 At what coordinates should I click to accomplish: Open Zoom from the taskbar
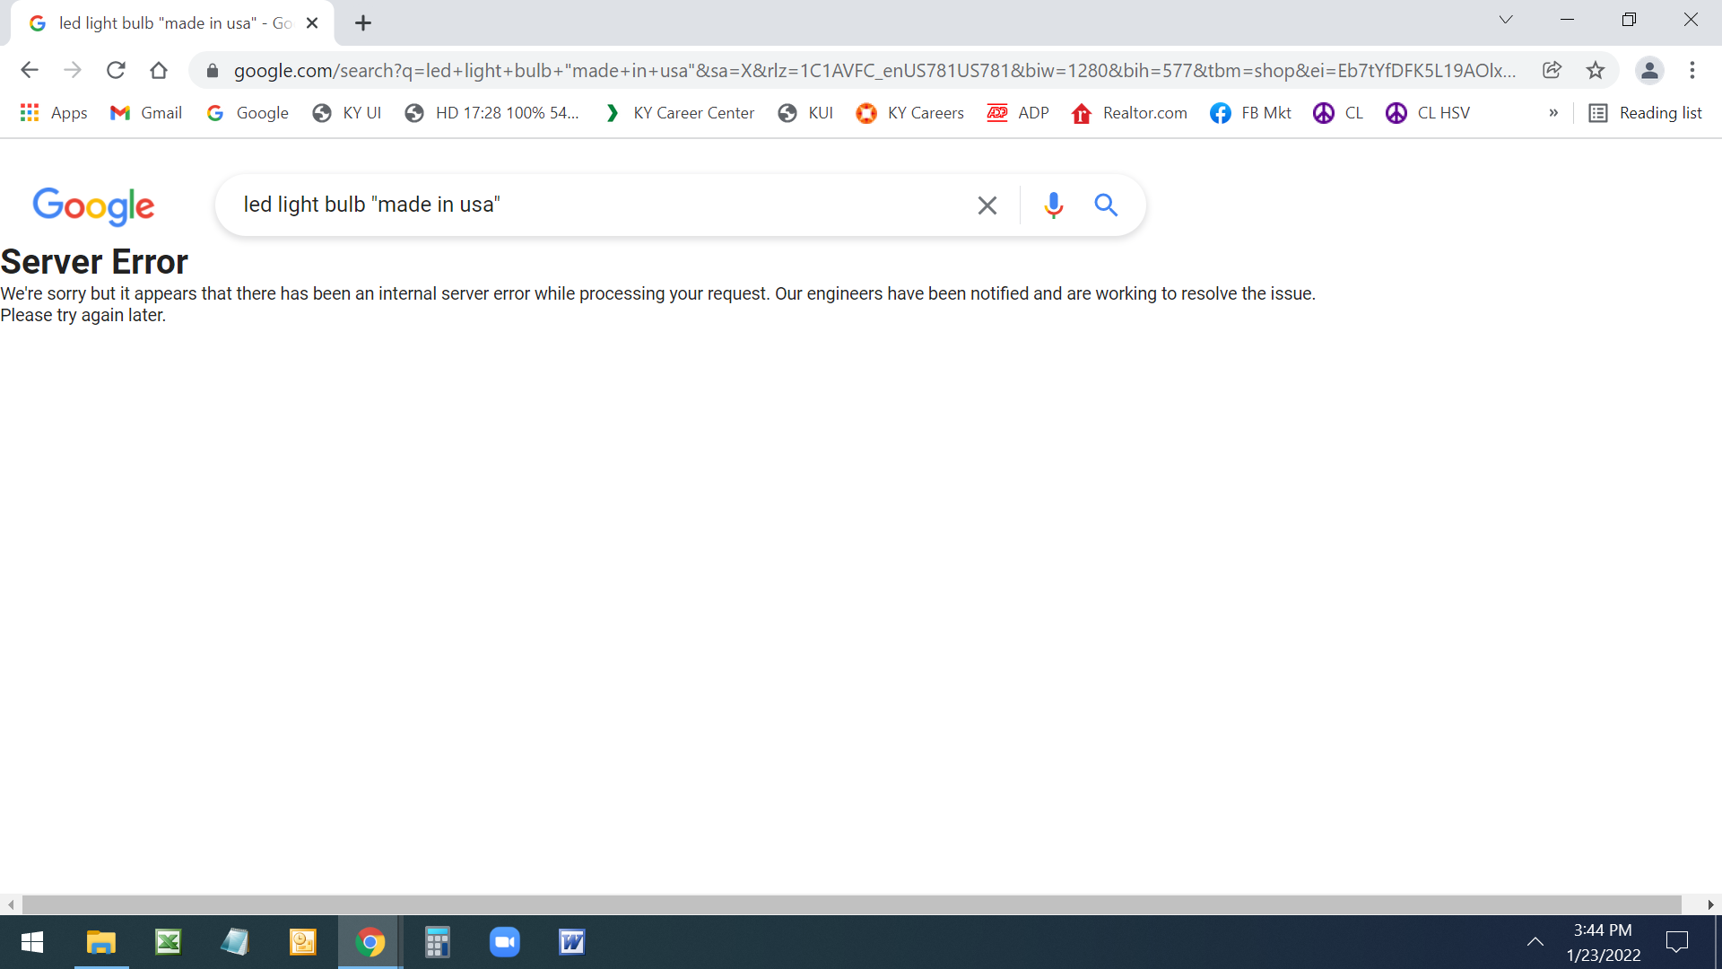[x=505, y=942]
